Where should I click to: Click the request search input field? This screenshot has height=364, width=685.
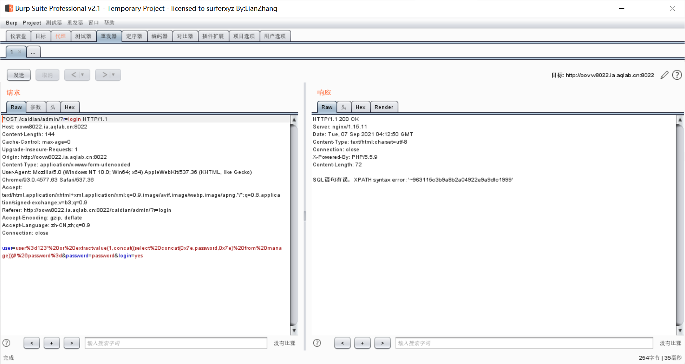coord(176,343)
